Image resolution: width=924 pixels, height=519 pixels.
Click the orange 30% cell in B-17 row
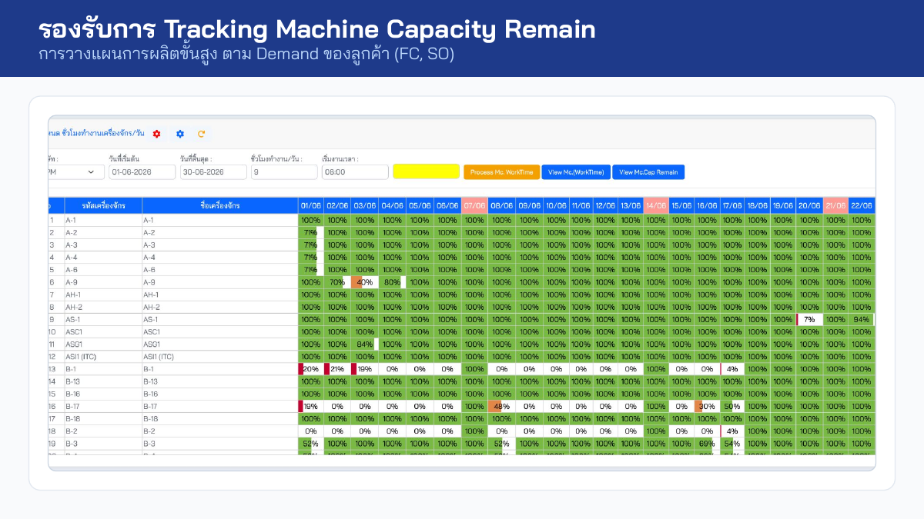pos(707,407)
